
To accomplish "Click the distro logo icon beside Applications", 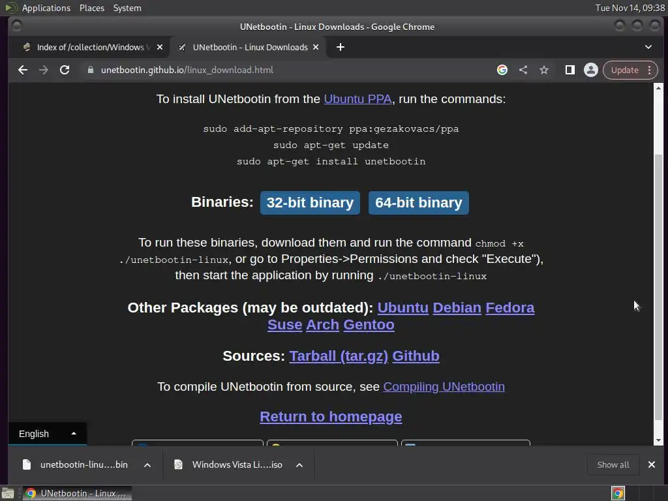I will coord(10,8).
